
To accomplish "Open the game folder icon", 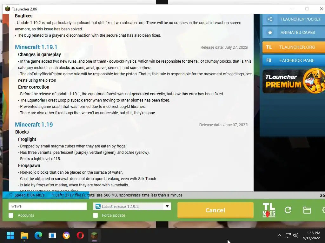I will click(x=307, y=210).
